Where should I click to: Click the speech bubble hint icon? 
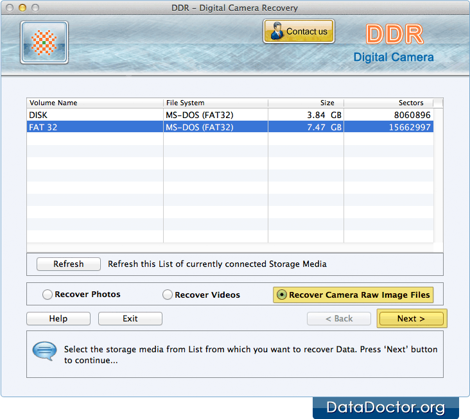click(44, 351)
